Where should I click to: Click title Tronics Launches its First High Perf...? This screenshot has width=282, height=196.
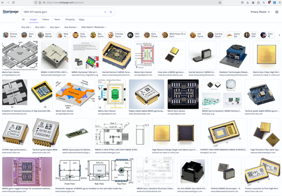(262, 189)
